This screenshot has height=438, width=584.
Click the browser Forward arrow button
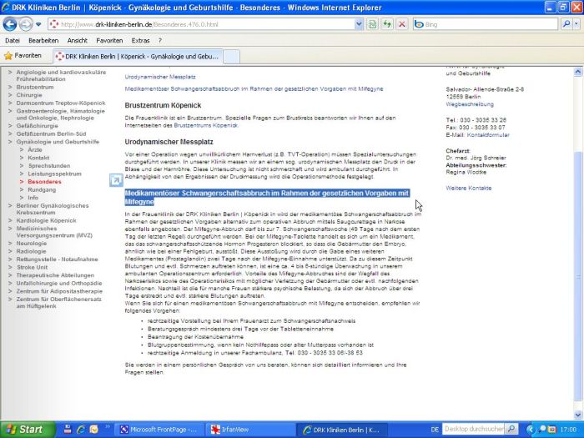[26, 24]
